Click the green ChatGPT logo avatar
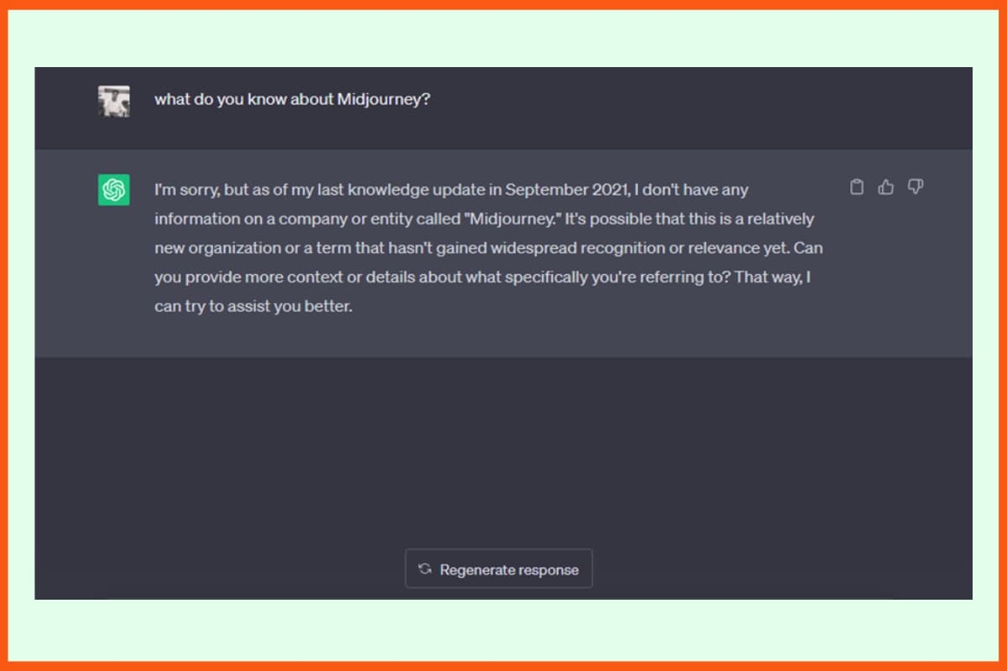Image resolution: width=1007 pixels, height=671 pixels. (113, 190)
